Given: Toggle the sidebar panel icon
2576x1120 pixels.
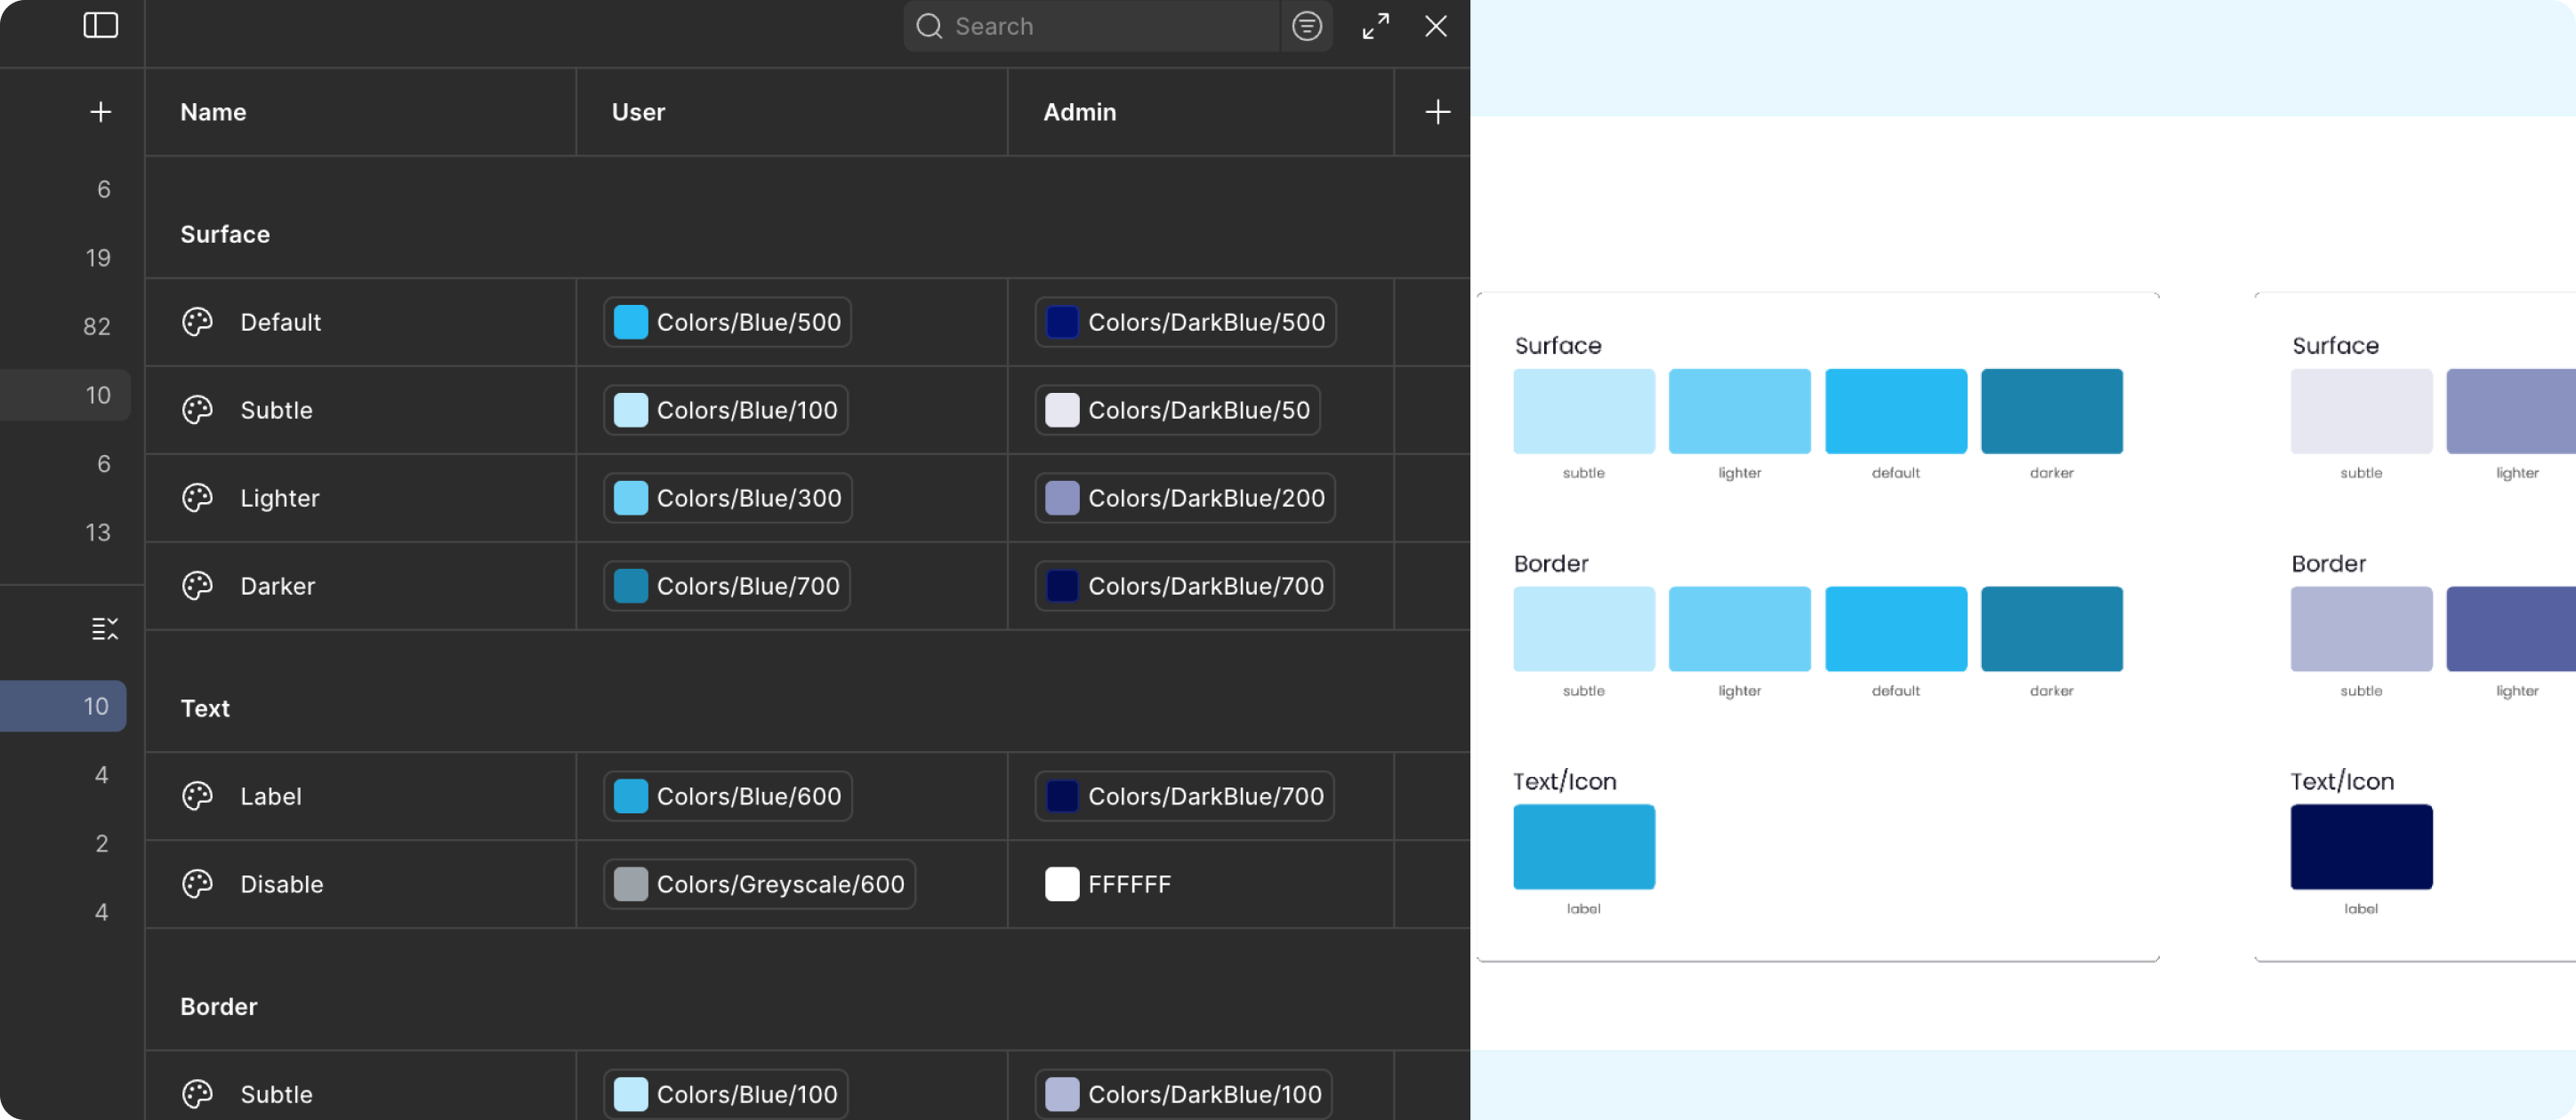Looking at the screenshot, I should pyautogui.click(x=100, y=25).
